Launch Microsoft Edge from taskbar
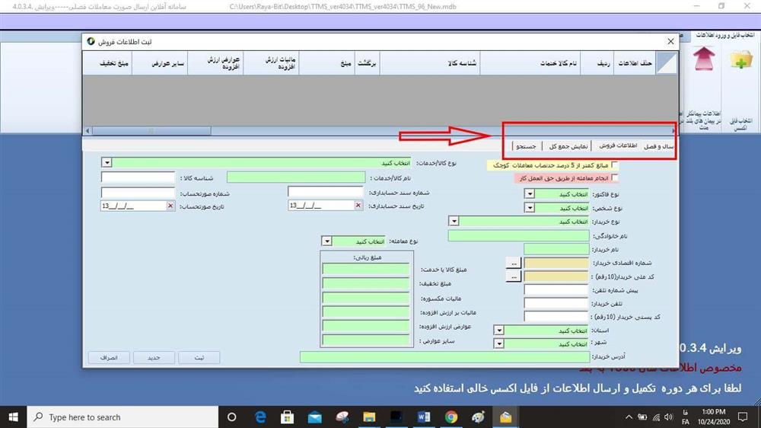The height and width of the screenshot is (428, 761). (260, 417)
